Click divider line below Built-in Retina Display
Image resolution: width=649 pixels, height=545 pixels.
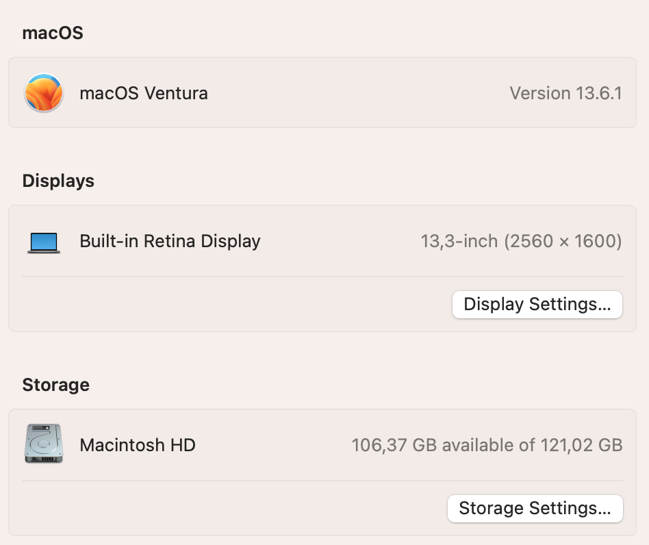[x=322, y=277]
